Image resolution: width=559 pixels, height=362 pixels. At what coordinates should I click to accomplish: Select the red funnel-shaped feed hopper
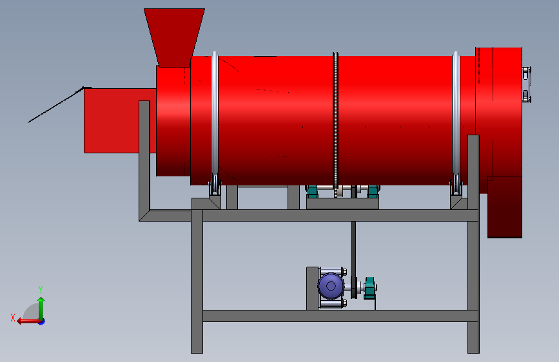[x=174, y=37]
